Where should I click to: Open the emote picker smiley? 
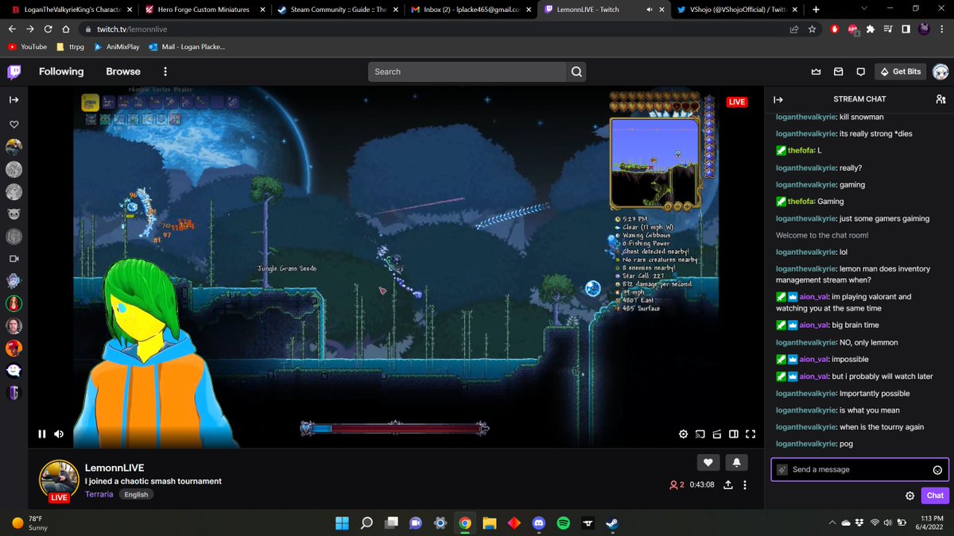pyautogui.click(x=937, y=469)
